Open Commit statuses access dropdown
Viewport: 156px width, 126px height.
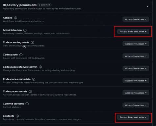tap(136, 105)
